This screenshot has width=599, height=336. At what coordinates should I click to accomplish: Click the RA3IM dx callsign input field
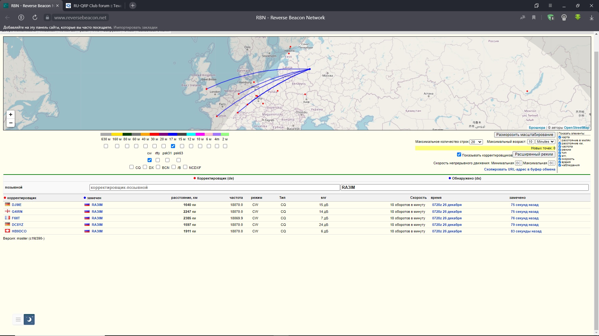pos(464,187)
